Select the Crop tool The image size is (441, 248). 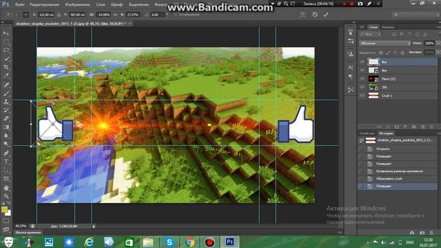[x=6, y=68]
